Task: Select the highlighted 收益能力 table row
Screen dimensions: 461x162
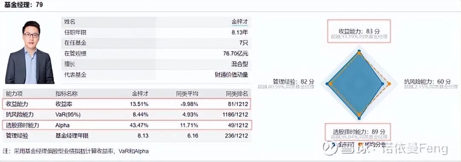Action: coord(127,104)
